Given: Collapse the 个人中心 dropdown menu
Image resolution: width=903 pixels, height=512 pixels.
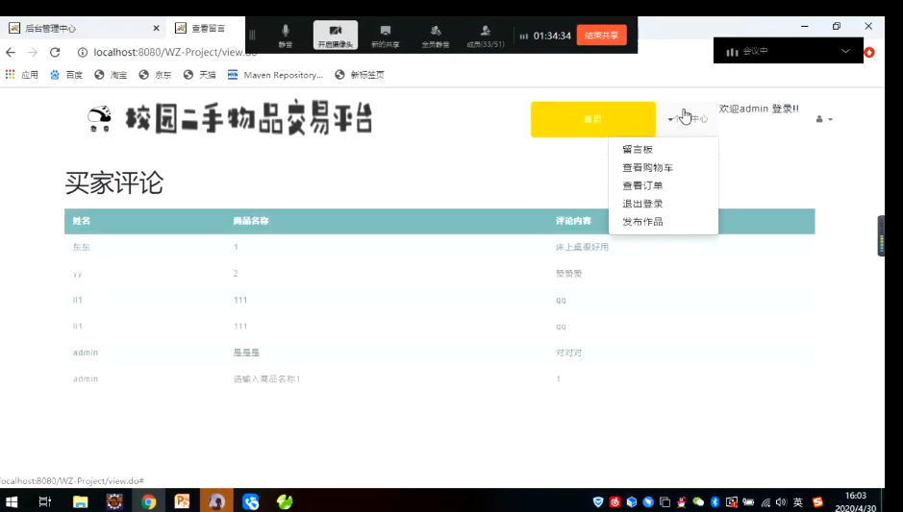Looking at the screenshot, I should point(689,119).
